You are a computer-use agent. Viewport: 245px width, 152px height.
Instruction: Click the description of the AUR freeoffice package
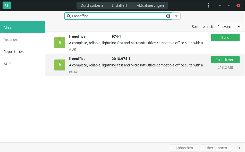(138, 43)
